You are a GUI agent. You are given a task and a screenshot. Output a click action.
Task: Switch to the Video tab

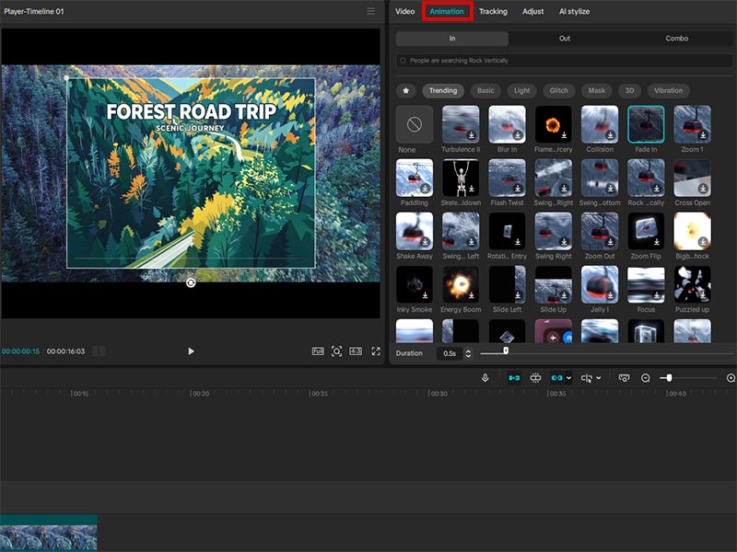coord(404,11)
